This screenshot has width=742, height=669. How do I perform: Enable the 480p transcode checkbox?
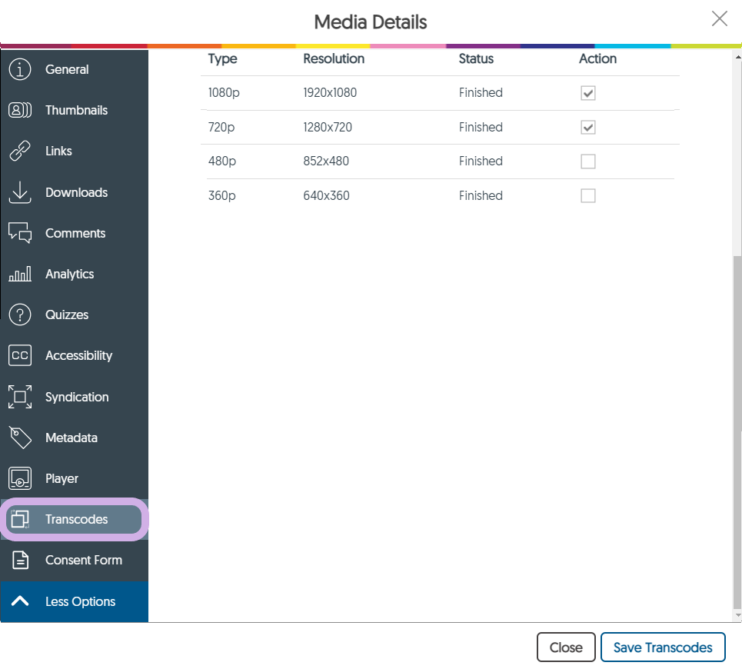click(x=587, y=161)
